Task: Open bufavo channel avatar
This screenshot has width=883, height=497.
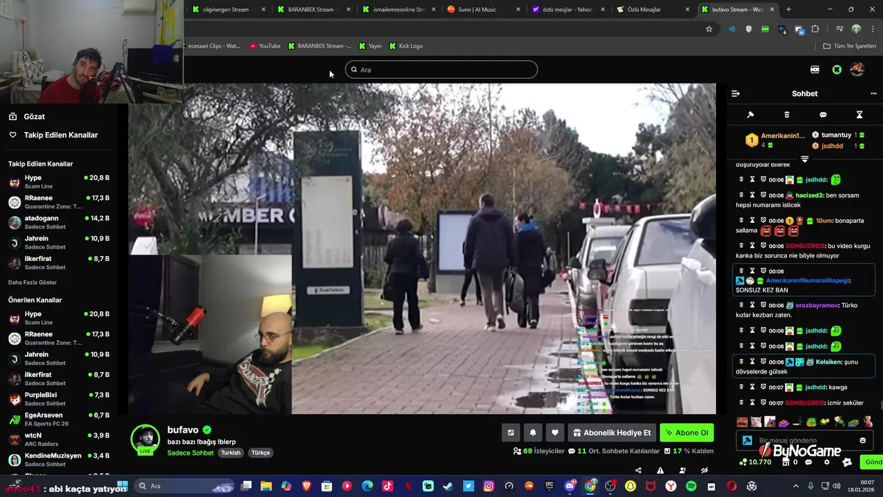Action: click(x=145, y=438)
